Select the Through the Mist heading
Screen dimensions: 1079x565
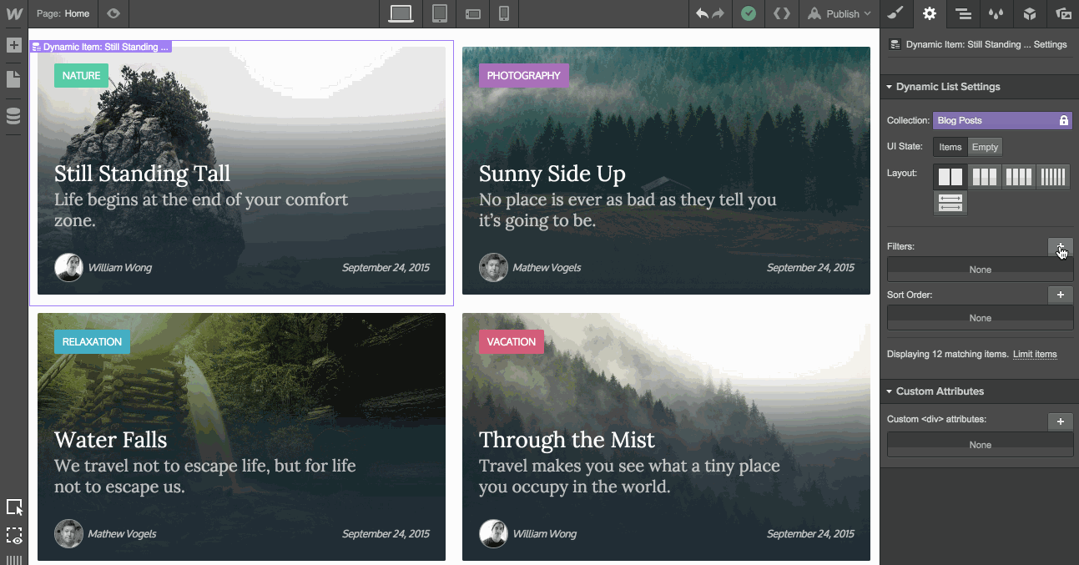pos(567,440)
